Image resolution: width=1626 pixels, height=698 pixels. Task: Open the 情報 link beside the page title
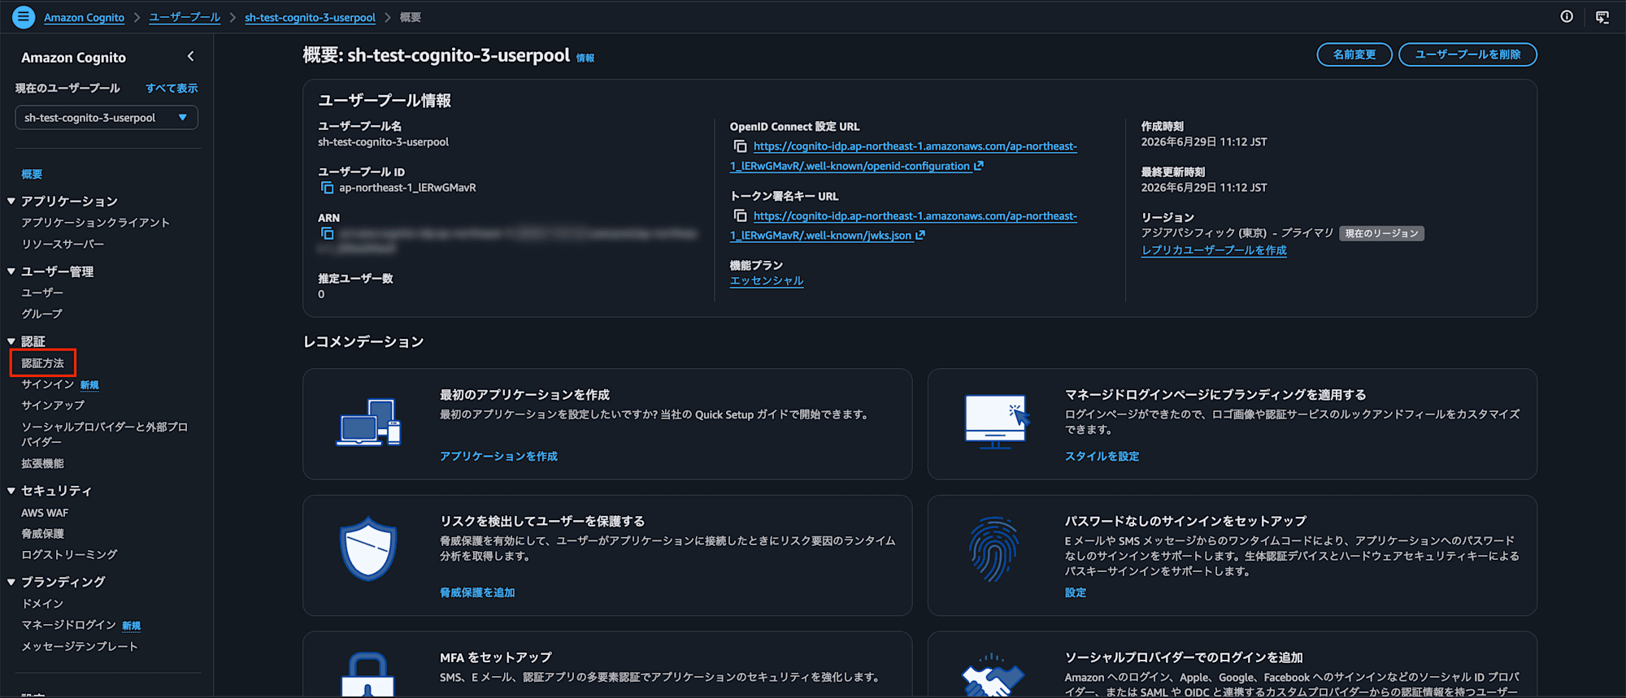(585, 58)
